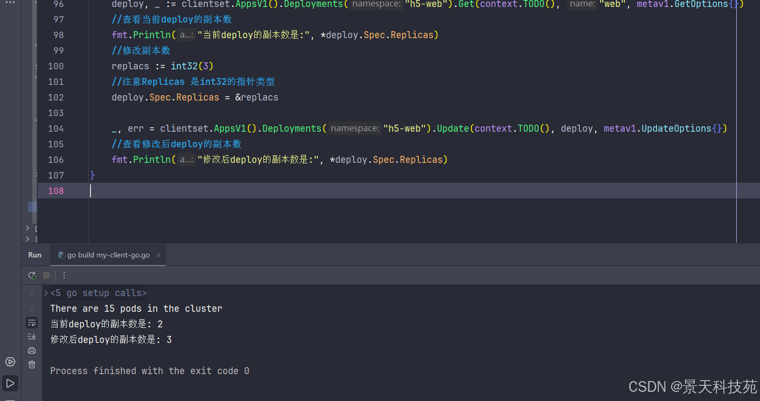Expand the folded go setup calls
Viewport: 760px width, 401px height.
(x=46, y=293)
